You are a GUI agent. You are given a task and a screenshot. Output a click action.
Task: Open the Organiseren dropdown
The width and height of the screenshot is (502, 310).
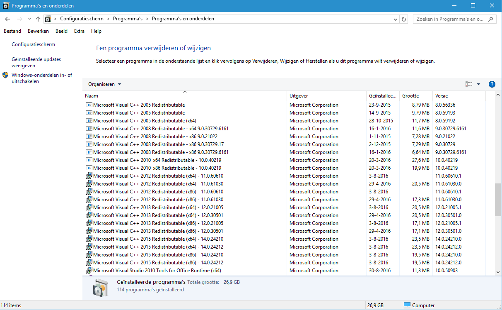[x=105, y=84]
